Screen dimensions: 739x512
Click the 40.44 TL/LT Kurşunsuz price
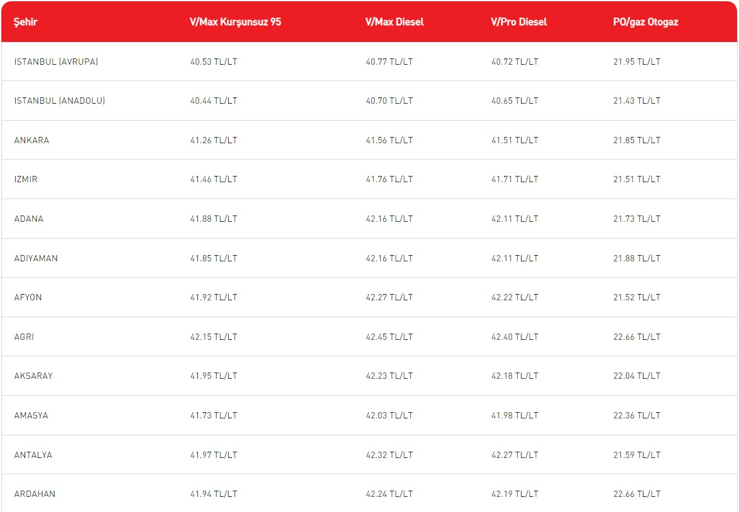214,101
